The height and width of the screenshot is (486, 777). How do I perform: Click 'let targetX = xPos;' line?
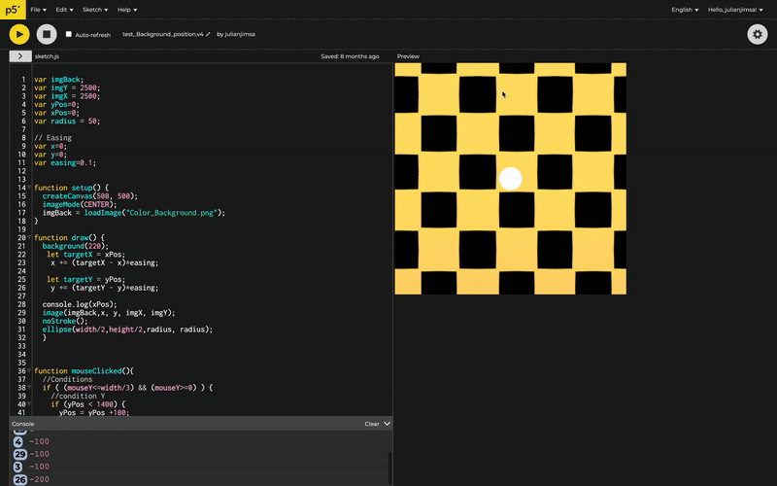[85, 255]
